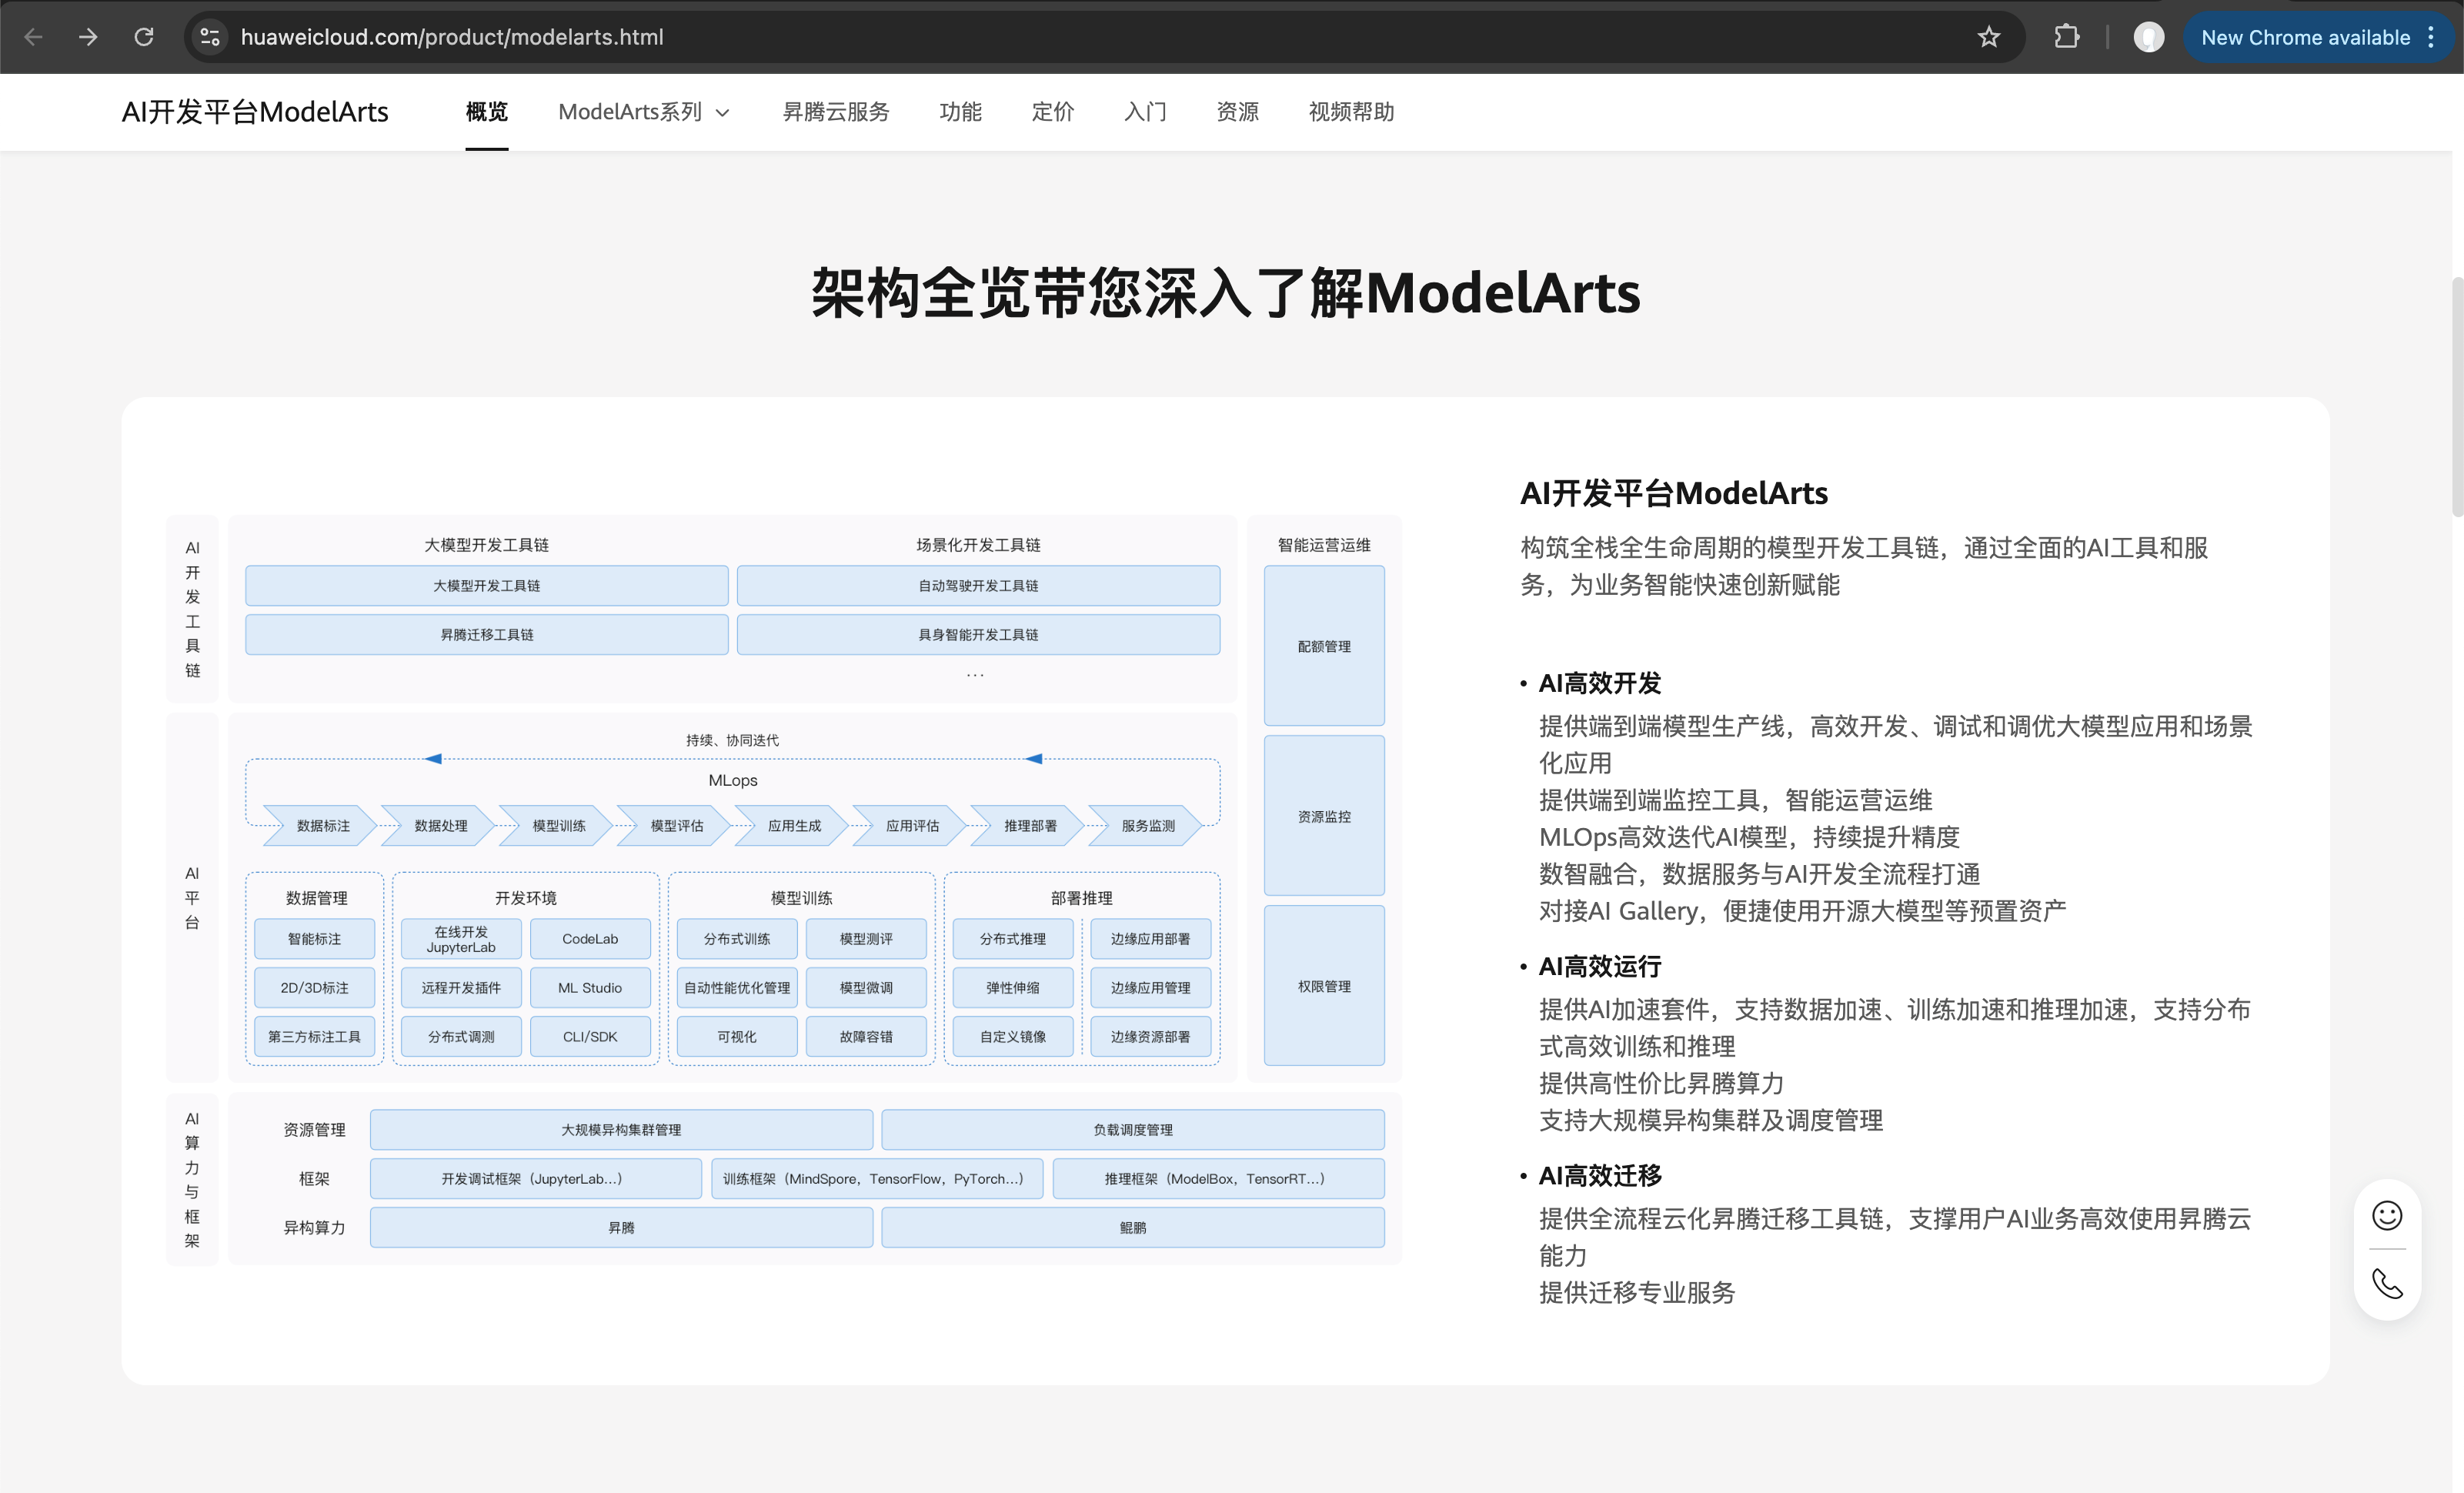Open the extensions puzzle icon

(x=2066, y=37)
